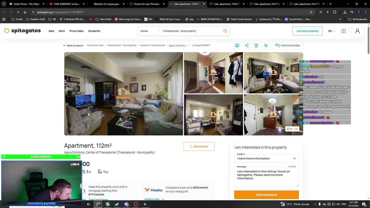Click the Spitogatos logo

point(22,31)
